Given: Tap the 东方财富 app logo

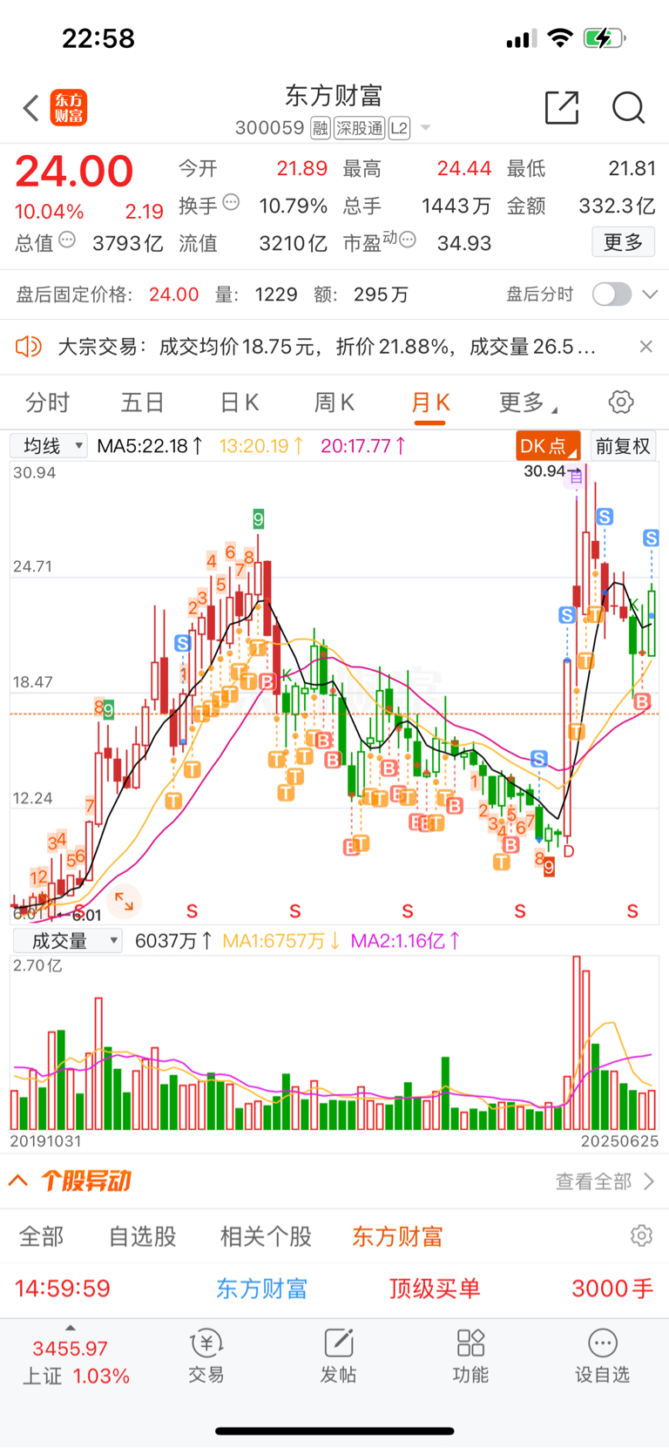Looking at the screenshot, I should (68, 108).
